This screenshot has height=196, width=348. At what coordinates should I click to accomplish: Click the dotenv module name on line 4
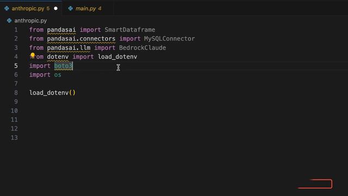point(58,57)
